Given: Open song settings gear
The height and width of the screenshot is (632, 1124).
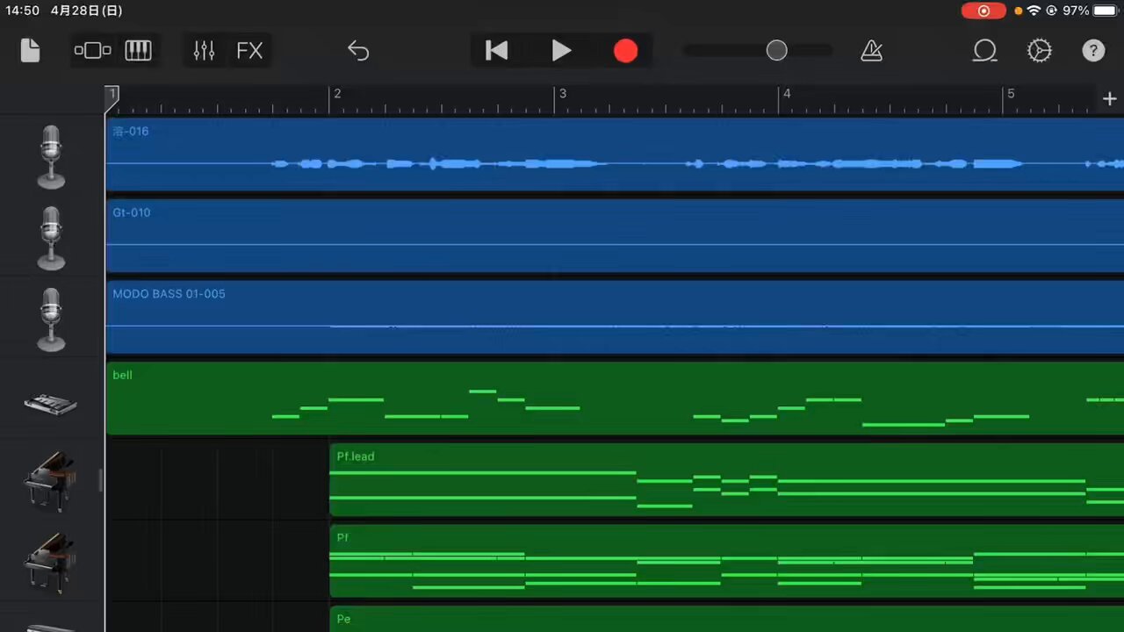Looking at the screenshot, I should tap(1039, 51).
